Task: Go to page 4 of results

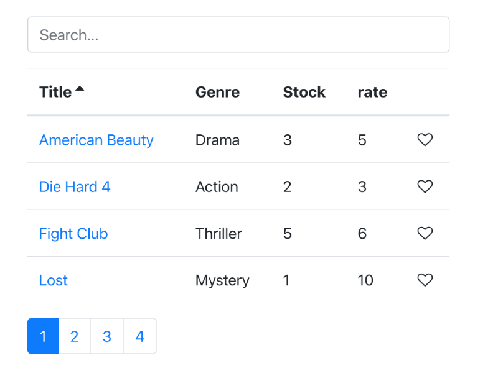Action: click(139, 336)
